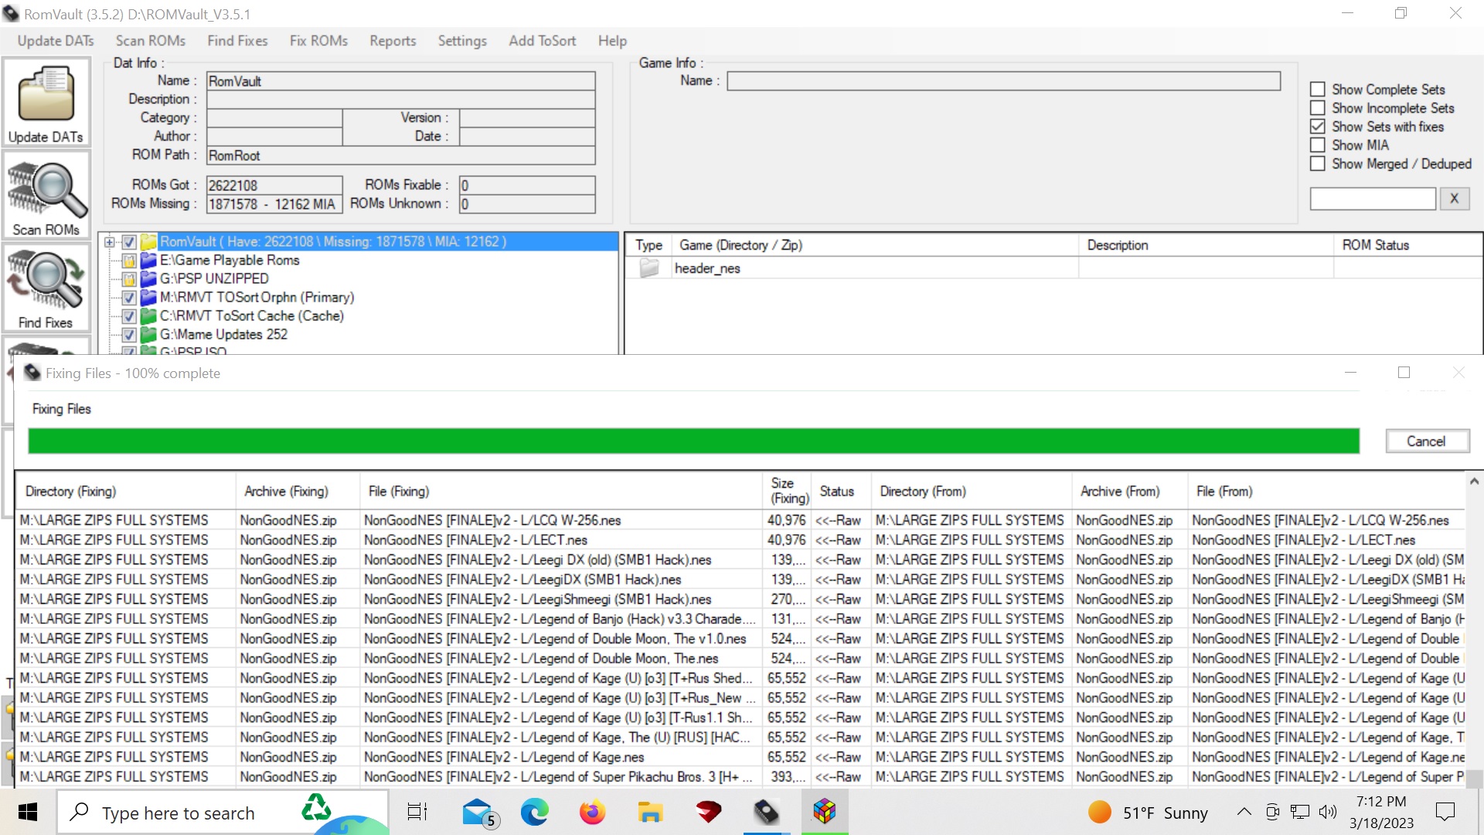Click the Update DATs sidebar icon
This screenshot has height=835, width=1484.
pos(46,103)
